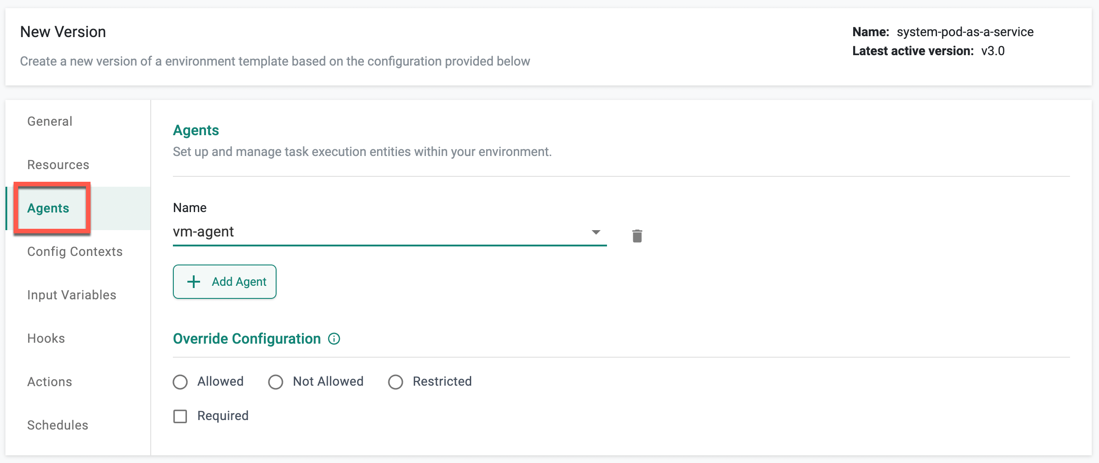
Task: Select the Allowed radio option
Action: coord(180,382)
